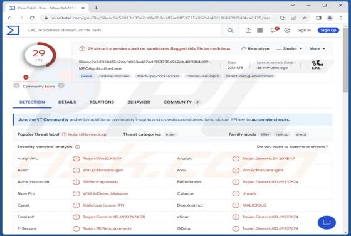Click the VirusTotal logo icon

pos(13,30)
